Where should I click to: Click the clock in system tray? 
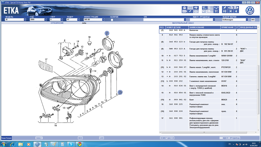pyautogui.click(x=253, y=144)
